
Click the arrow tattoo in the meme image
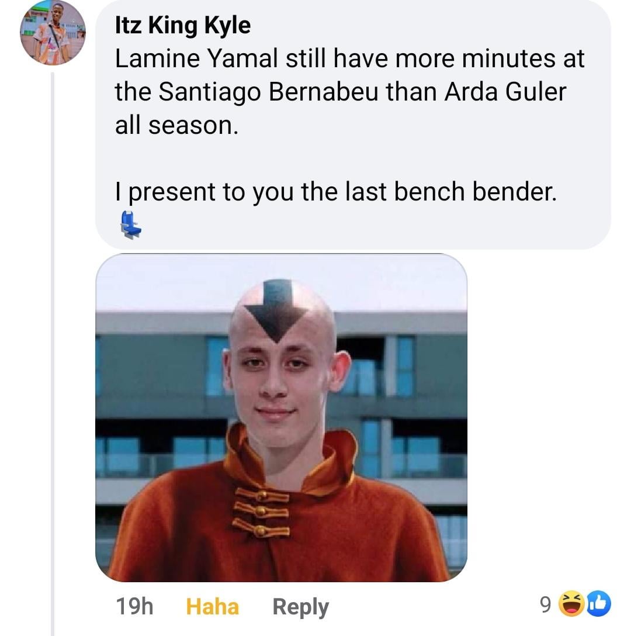[276, 310]
